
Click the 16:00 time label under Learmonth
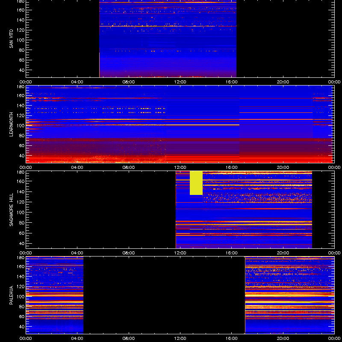click(232, 168)
